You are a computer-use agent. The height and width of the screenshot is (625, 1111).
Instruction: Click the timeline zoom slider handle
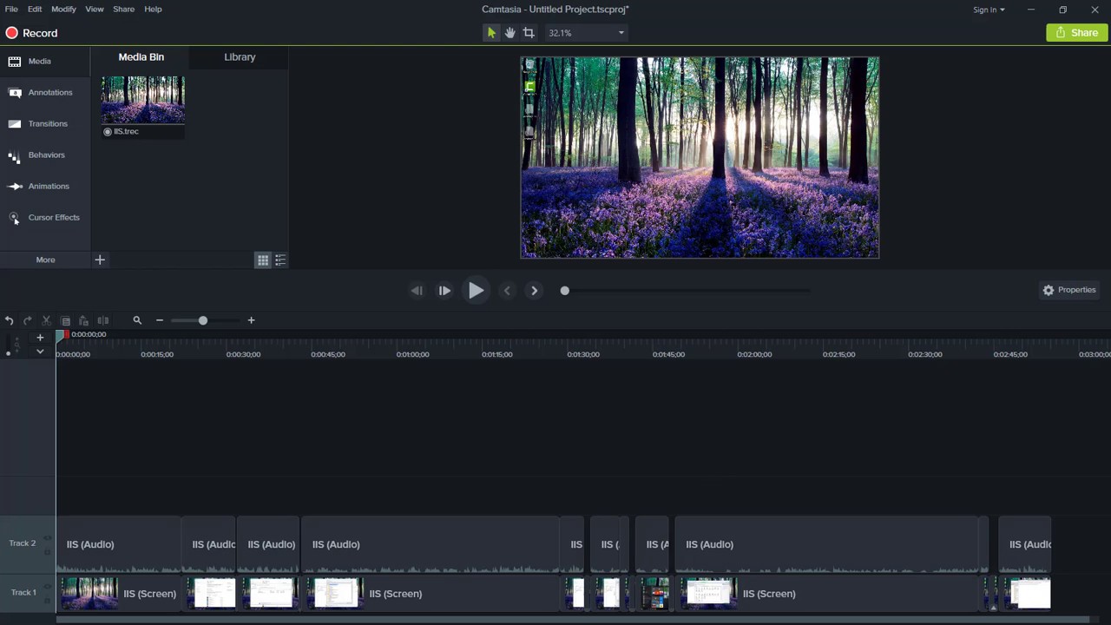203,320
